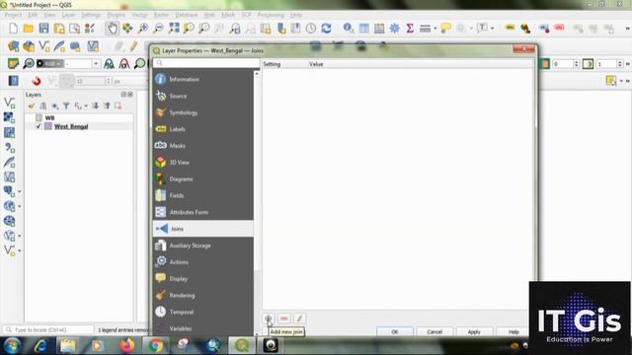The height and width of the screenshot is (355, 632).
Task: Open the Processing Toolbox gear icon
Action: point(394,29)
